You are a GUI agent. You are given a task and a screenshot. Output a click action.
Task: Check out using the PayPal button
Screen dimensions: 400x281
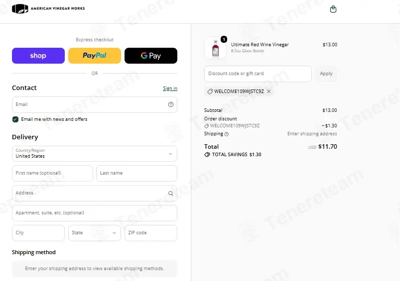(95, 56)
